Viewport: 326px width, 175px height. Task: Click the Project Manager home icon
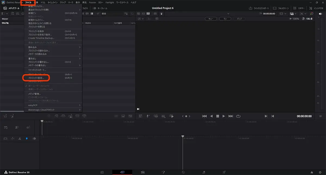[x=312, y=172]
